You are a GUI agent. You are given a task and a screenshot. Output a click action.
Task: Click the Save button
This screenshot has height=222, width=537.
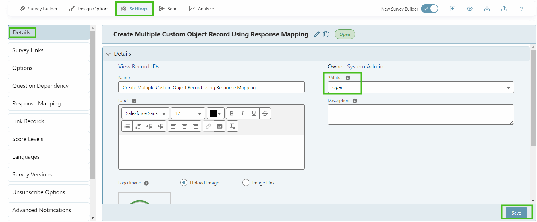pos(516,213)
